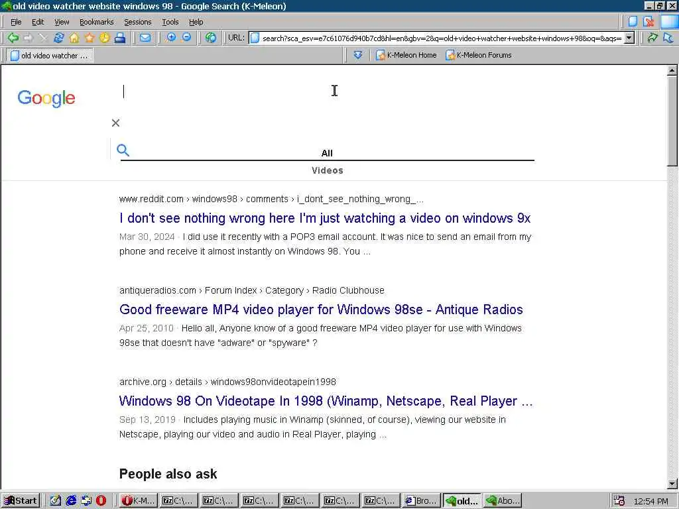This screenshot has height=509, width=679.
Task: Go back with the green arrow
Action: [13, 38]
